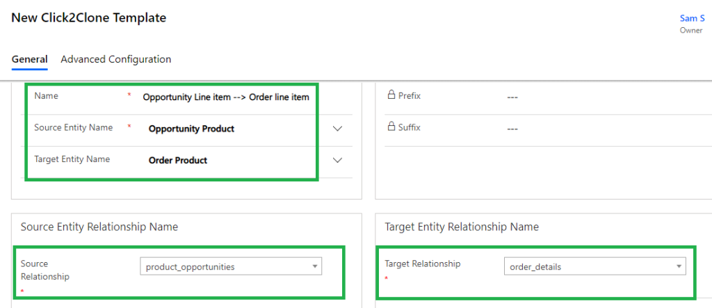The image size is (712, 308).
Task: Open the product_opportunities Source Relationship dropdown
Action: (230, 266)
